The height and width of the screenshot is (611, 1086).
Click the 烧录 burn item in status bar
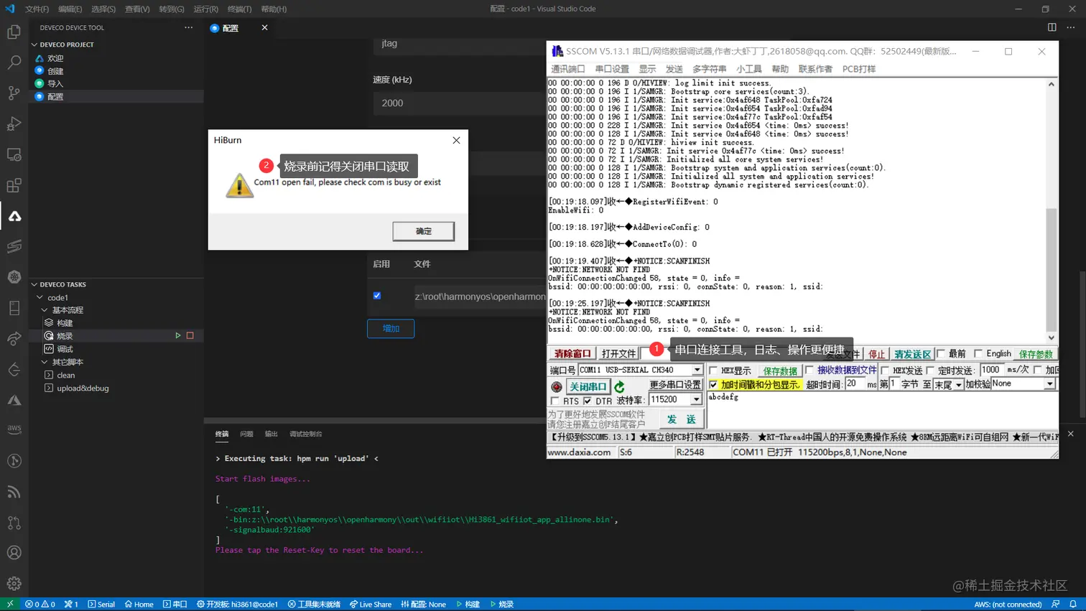click(x=502, y=604)
